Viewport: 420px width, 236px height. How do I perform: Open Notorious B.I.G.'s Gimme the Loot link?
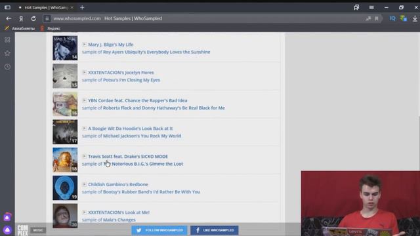coord(143,164)
